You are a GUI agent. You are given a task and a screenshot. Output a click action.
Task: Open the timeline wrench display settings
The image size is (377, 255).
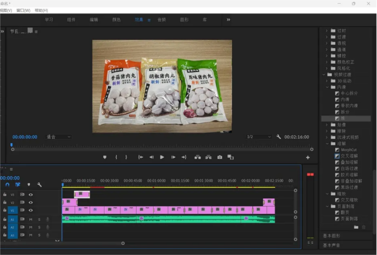[x=39, y=185]
